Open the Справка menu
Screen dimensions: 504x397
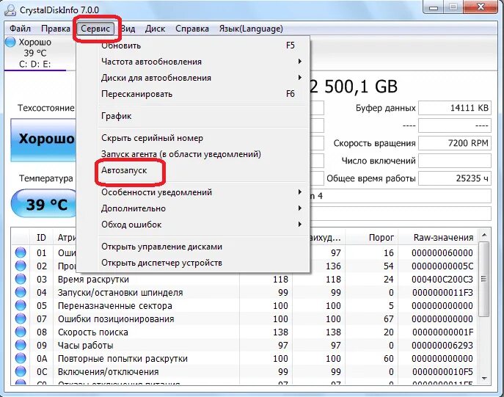point(192,29)
